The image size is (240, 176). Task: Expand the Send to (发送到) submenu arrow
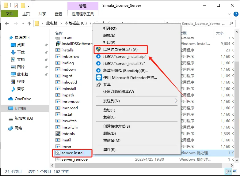176,101
